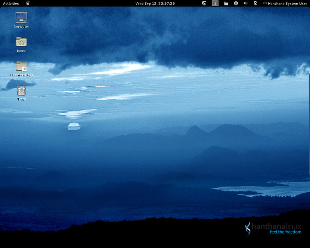Image resolution: width=310 pixels, height=248 pixels.
Task: Open the Activities overview
Action: (x=11, y=3)
